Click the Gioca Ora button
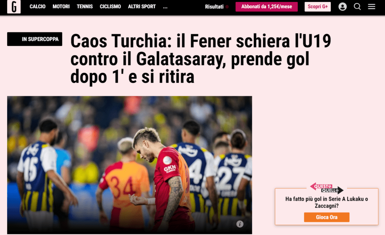The image size is (385, 235). tap(327, 217)
